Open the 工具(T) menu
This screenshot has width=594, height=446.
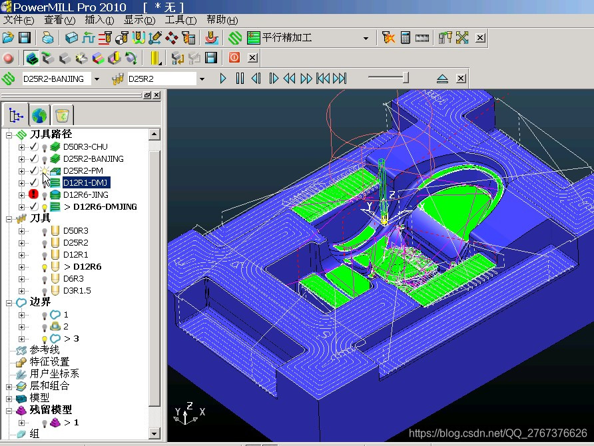point(180,20)
